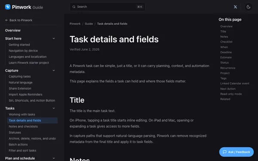Open the X social link icon
This screenshot has height=161, width=258.
235,7
